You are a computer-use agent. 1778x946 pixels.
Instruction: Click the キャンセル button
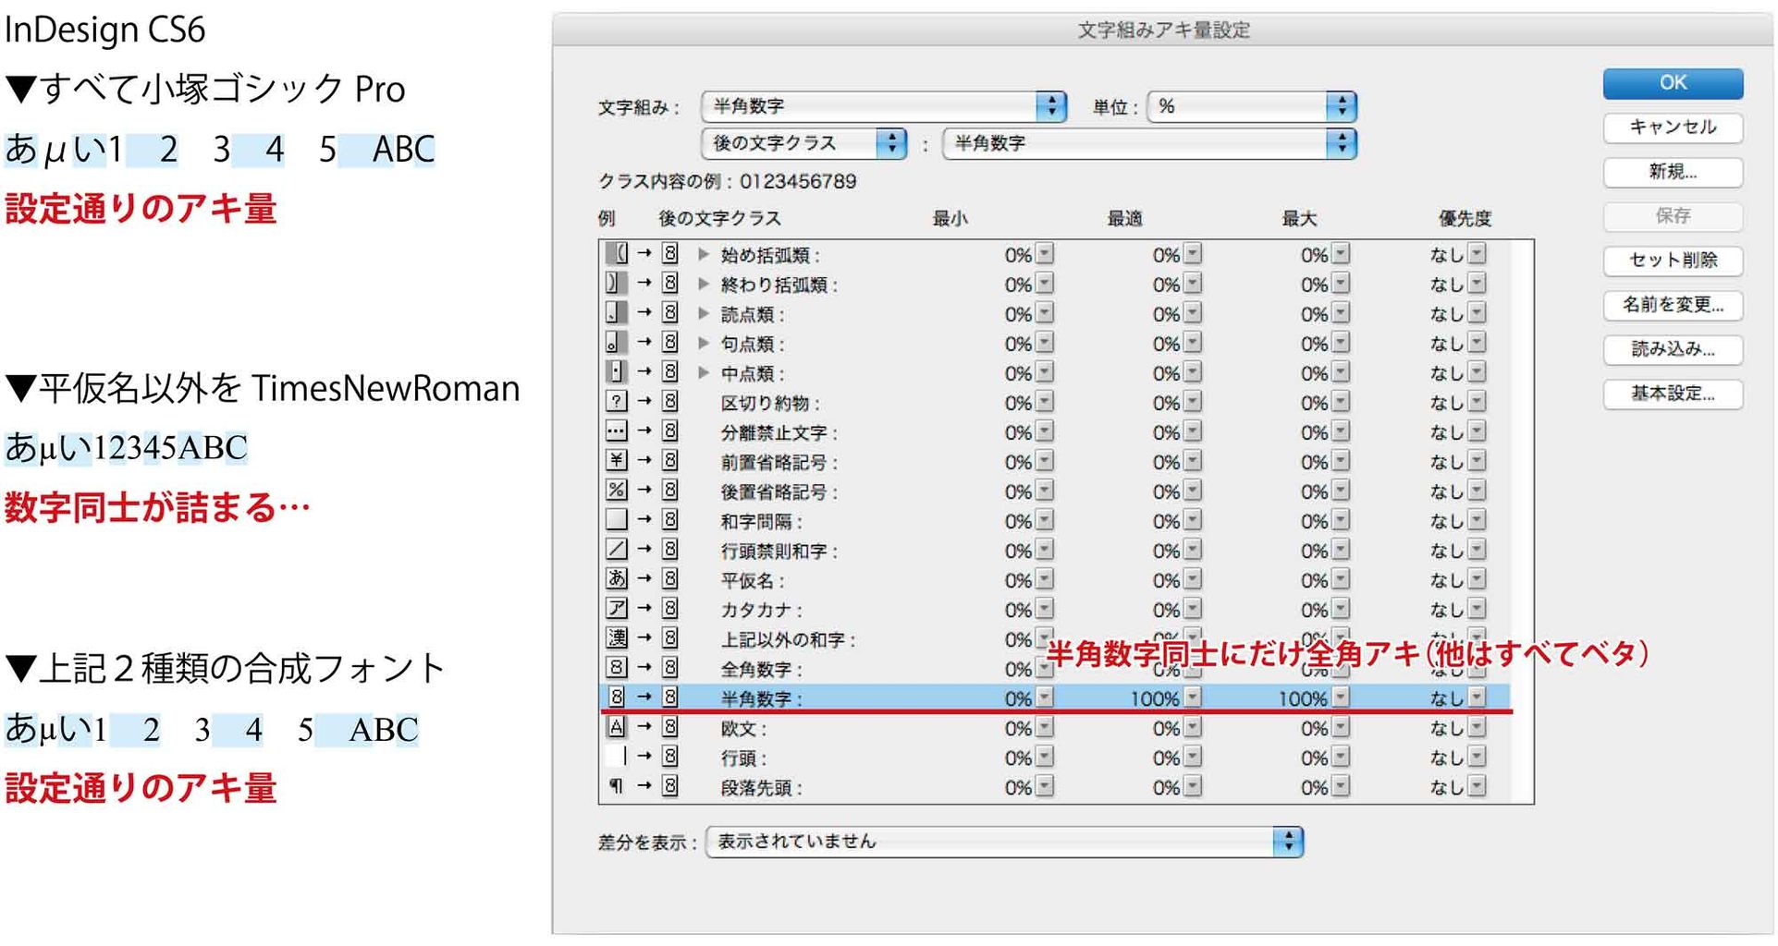(1672, 127)
